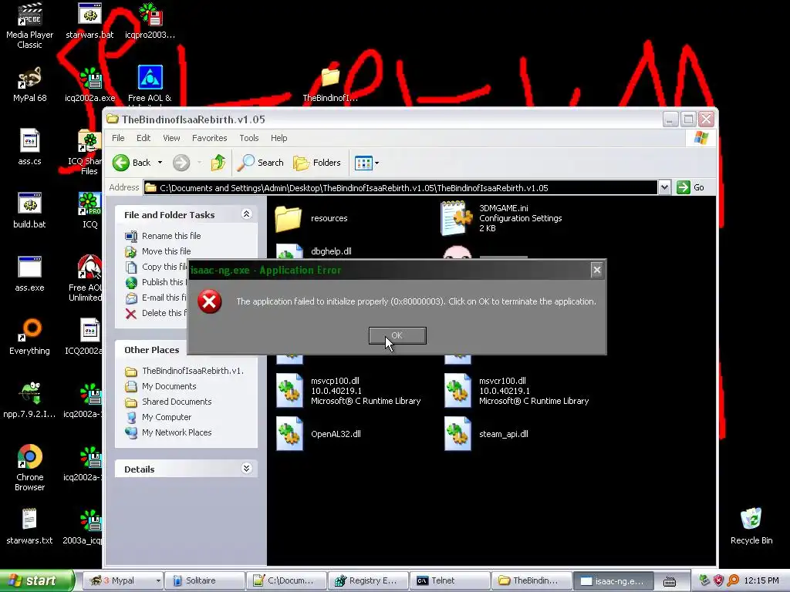Click OK in the Application Error dialog

point(397,336)
